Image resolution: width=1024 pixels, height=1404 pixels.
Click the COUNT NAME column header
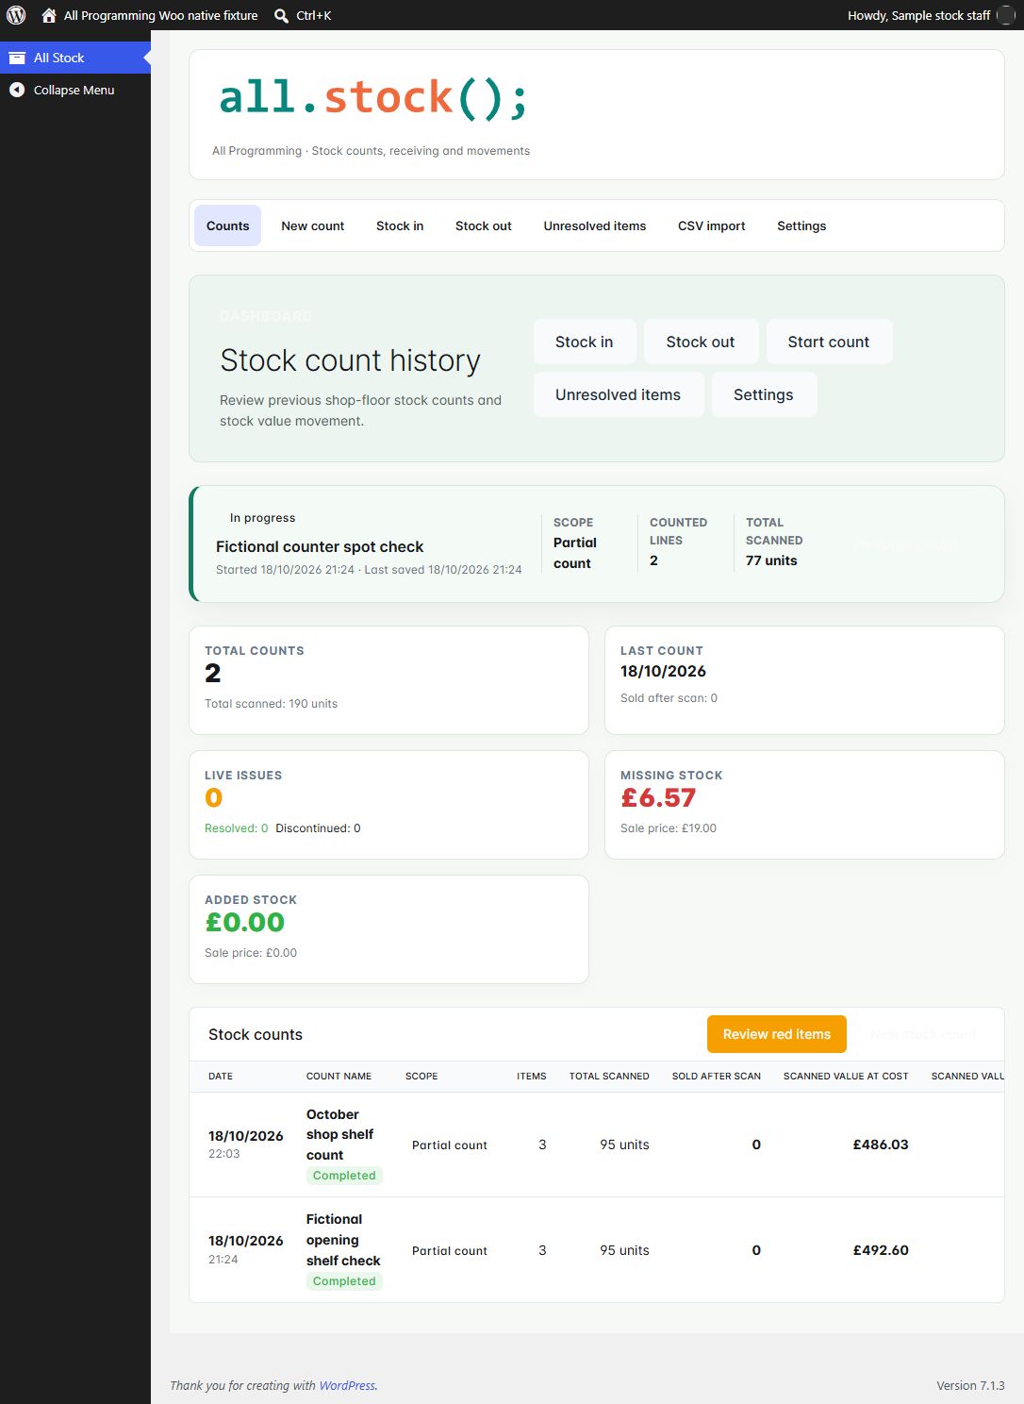pos(339,1077)
